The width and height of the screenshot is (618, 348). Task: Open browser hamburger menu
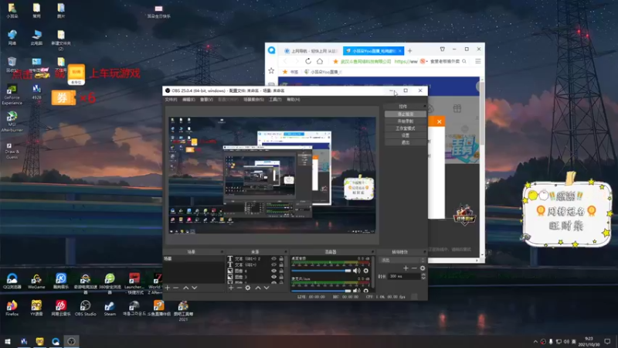(x=477, y=61)
